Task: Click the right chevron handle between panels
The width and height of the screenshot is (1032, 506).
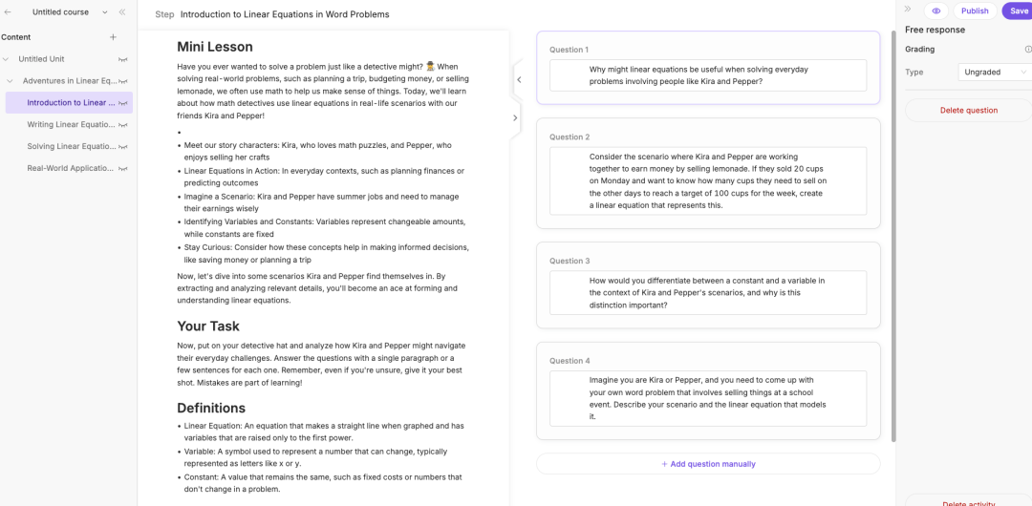Action: pyautogui.click(x=515, y=118)
